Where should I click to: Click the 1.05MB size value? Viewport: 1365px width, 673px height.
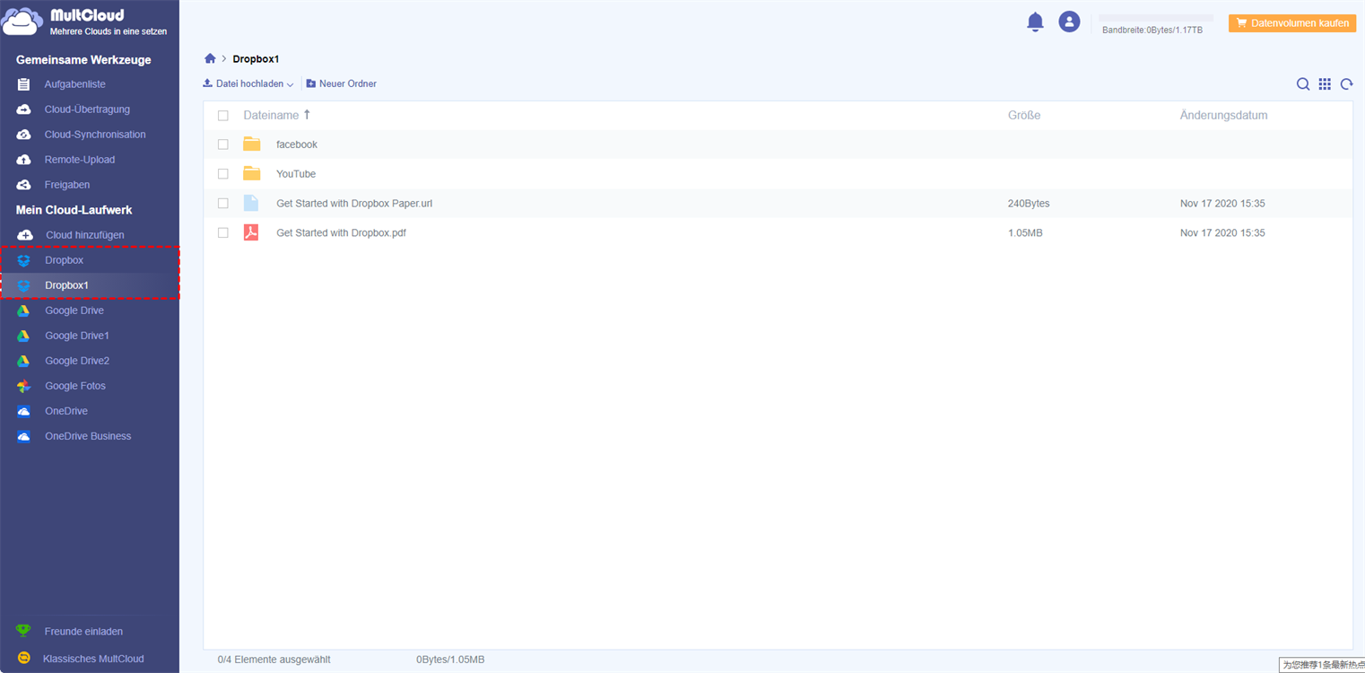[x=1025, y=233]
